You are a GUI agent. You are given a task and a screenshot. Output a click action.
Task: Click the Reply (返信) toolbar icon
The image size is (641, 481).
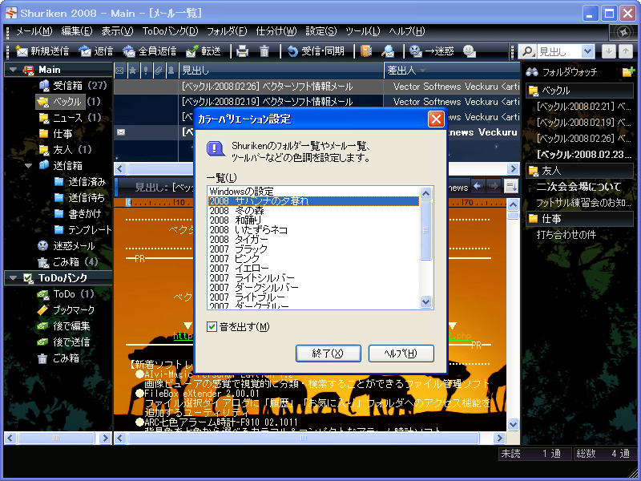(85, 51)
